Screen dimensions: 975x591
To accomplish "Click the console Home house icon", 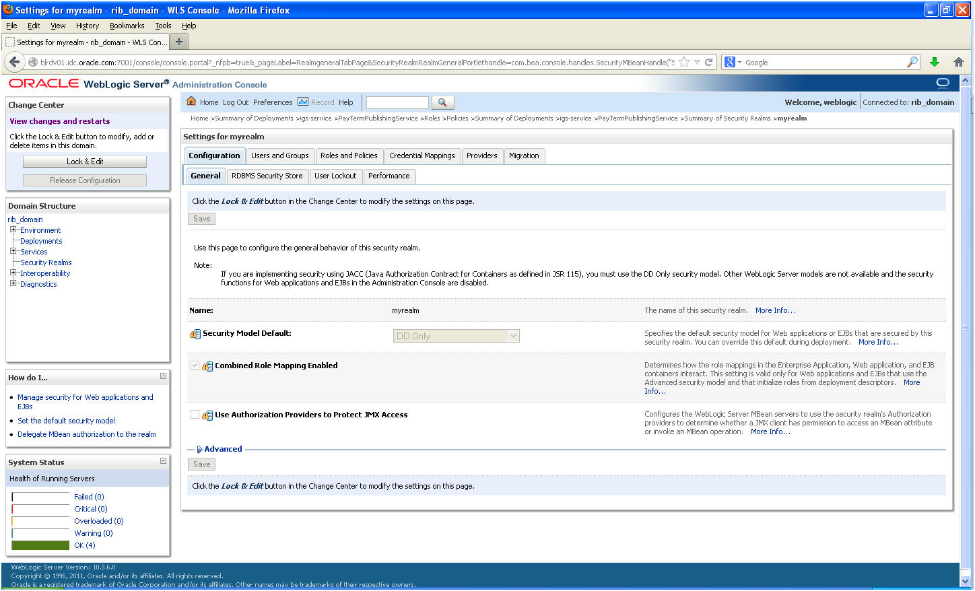I will [191, 102].
